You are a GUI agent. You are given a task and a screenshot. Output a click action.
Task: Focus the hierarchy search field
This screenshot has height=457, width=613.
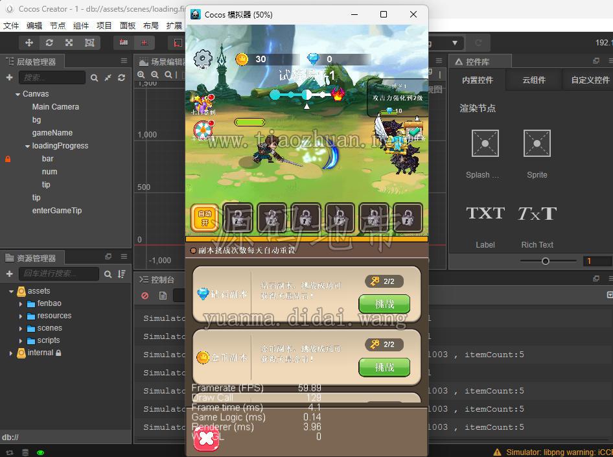52,77
